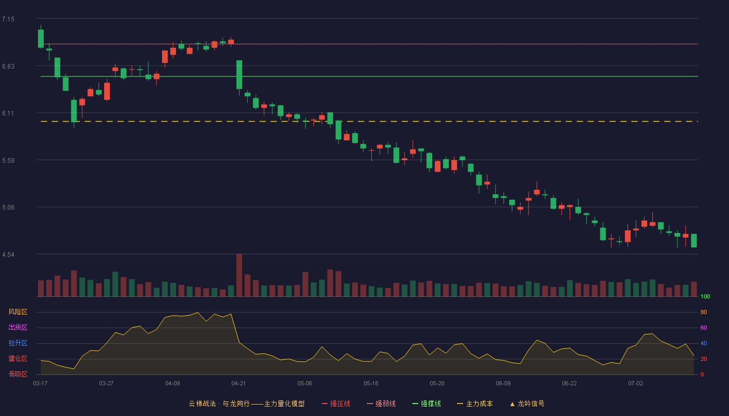
Task: Toggle the 主力成本 legend entry
Action: (x=475, y=404)
